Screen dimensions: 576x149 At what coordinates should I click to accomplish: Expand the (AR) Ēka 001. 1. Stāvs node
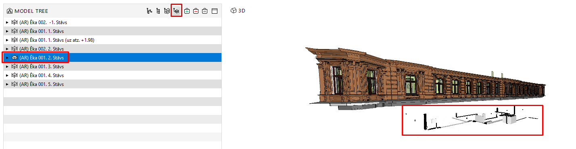[x=7, y=31]
